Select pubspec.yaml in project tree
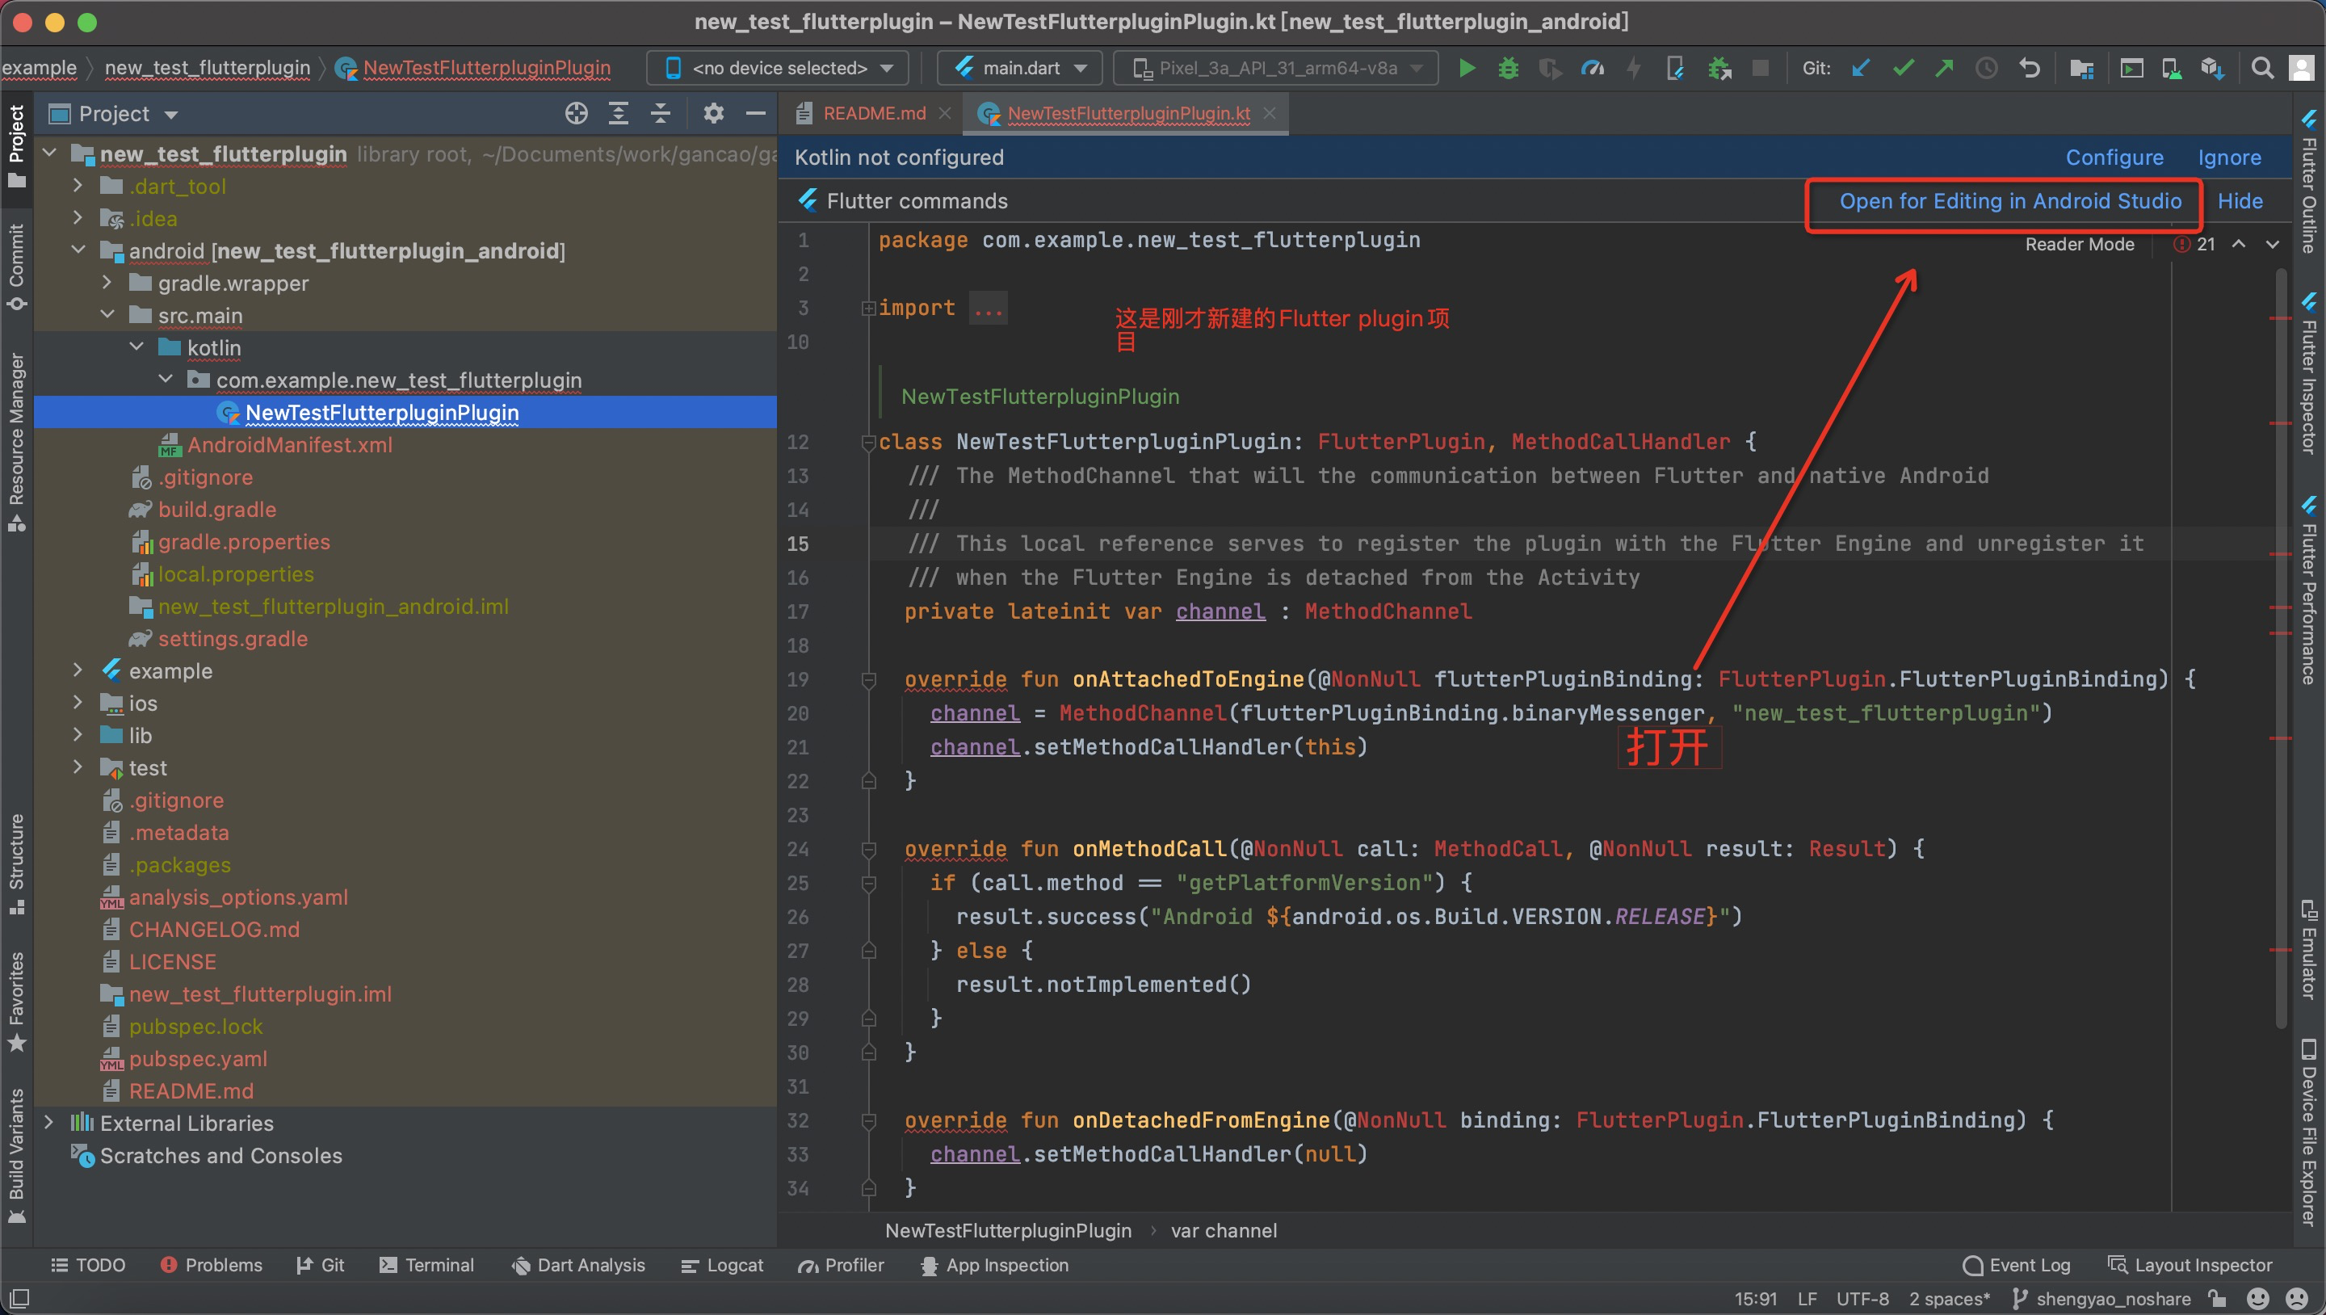The image size is (2326, 1315). [198, 1058]
